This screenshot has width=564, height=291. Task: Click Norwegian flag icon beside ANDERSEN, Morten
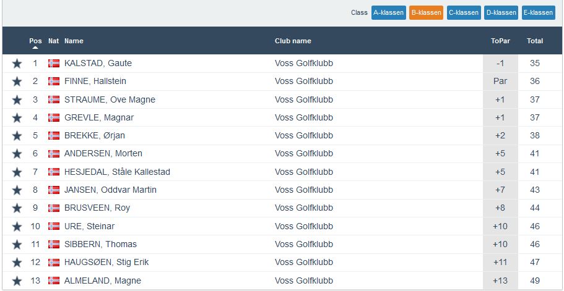[54, 154]
